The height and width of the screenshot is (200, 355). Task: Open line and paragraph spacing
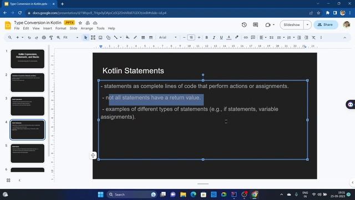(x=271, y=38)
